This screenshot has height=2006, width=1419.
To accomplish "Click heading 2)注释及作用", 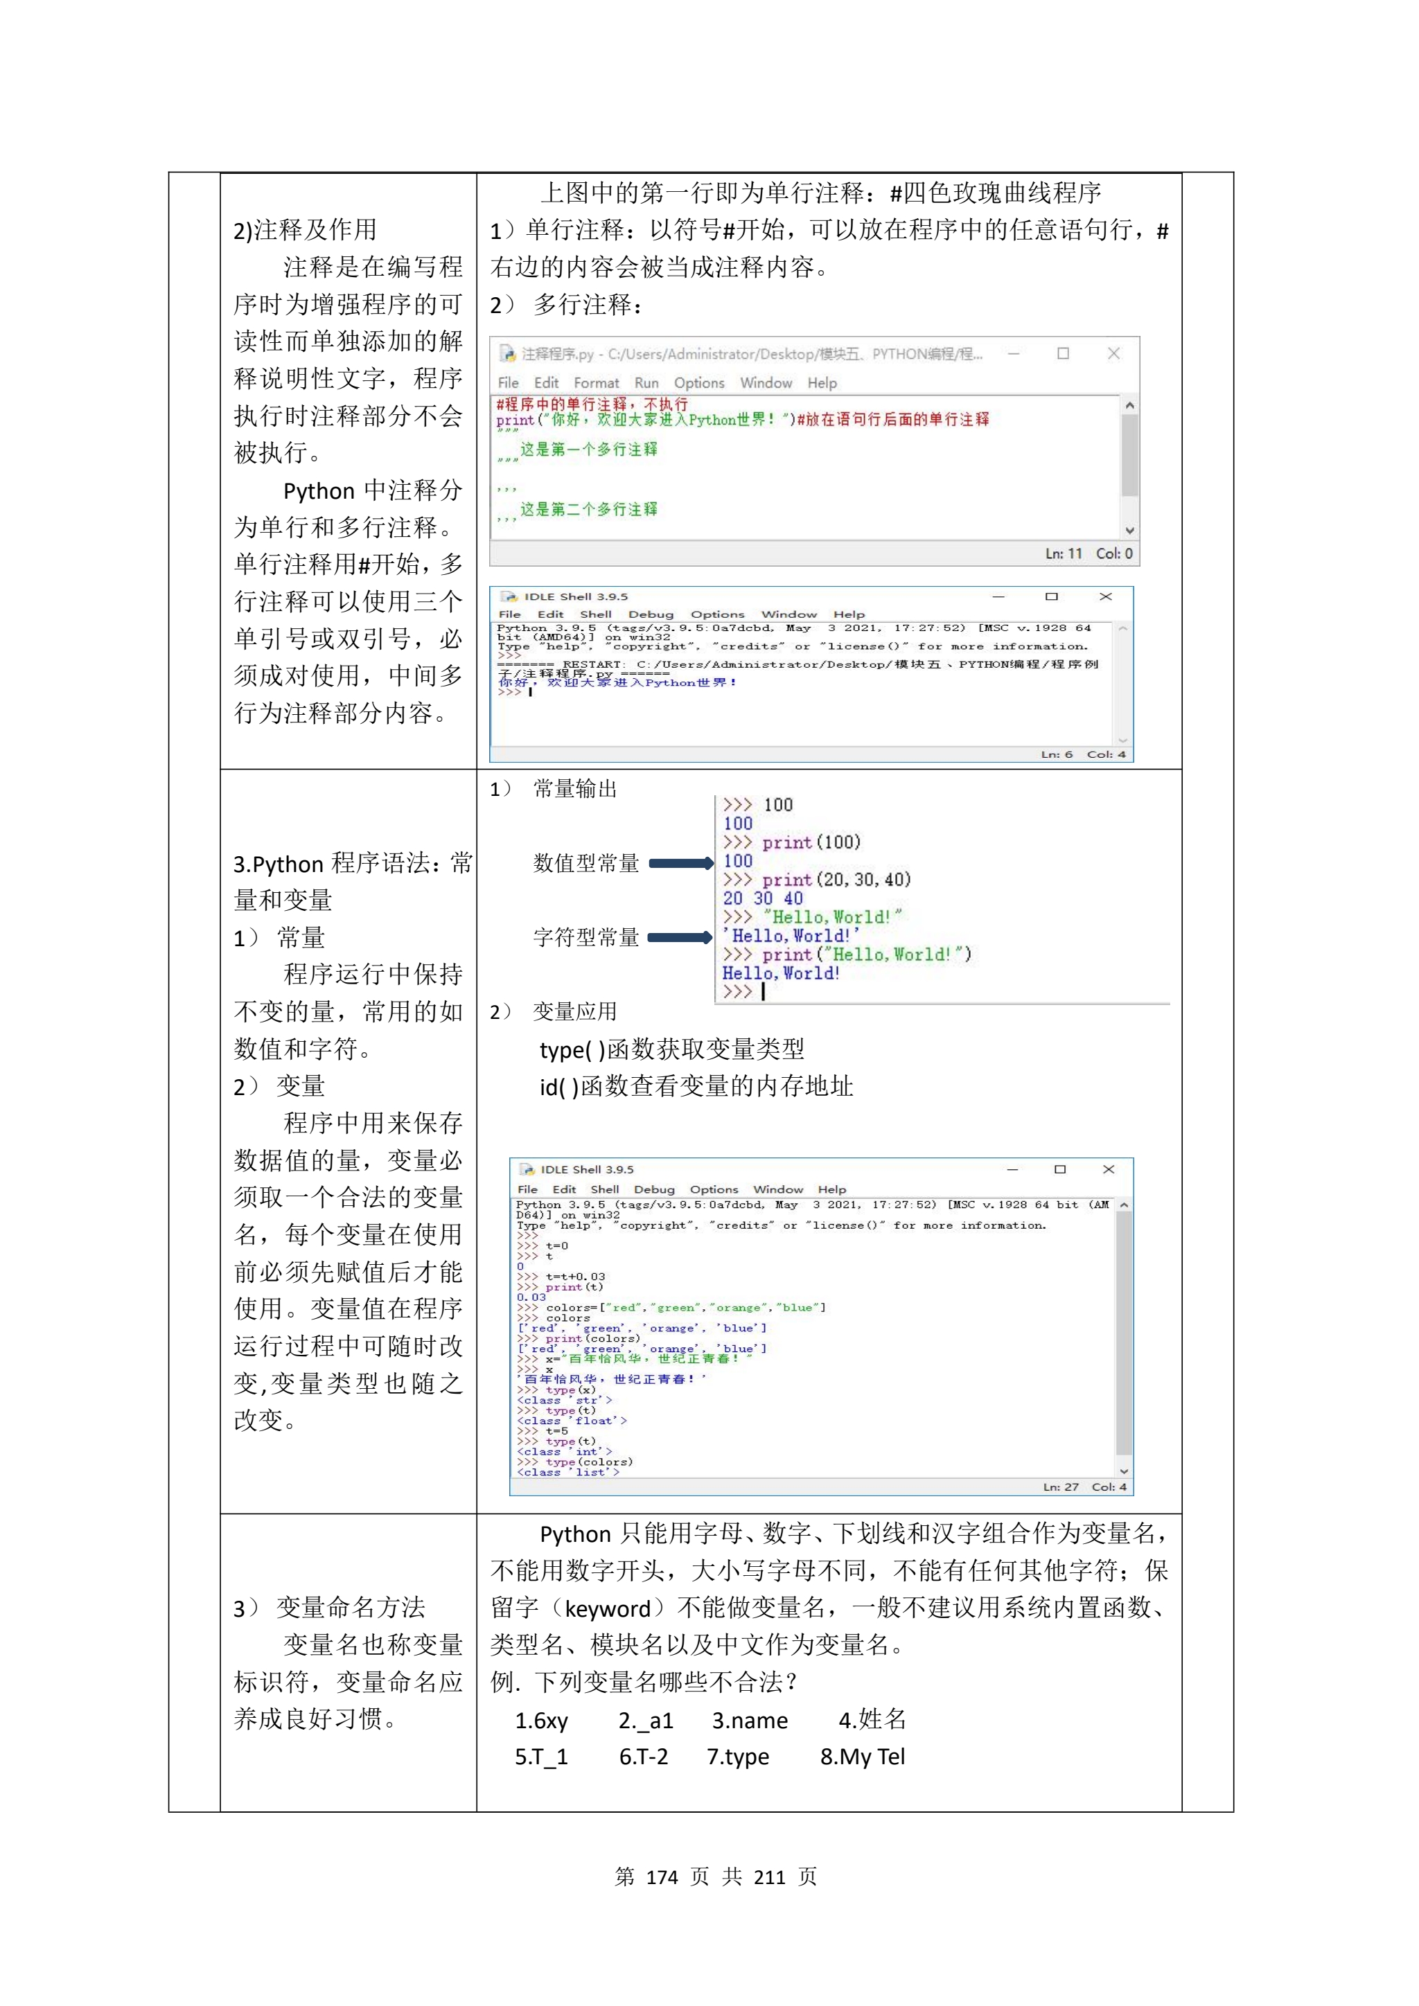I will coord(305,230).
